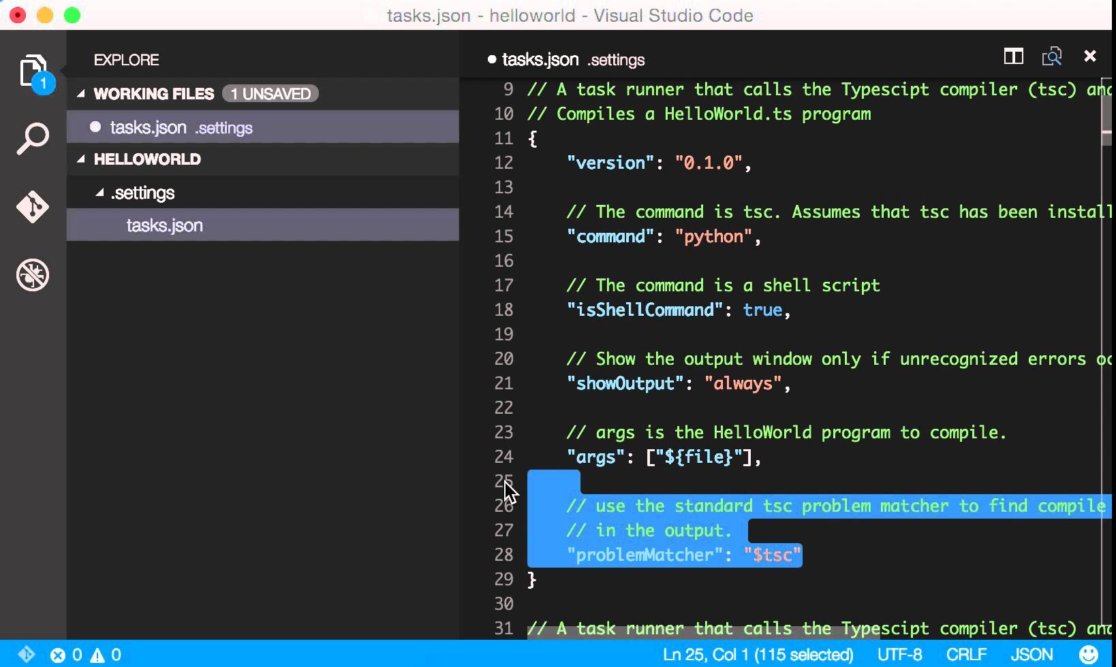Viewport: 1116px width, 667px height.
Task: Change the CRLF line ending setting
Action: (966, 655)
